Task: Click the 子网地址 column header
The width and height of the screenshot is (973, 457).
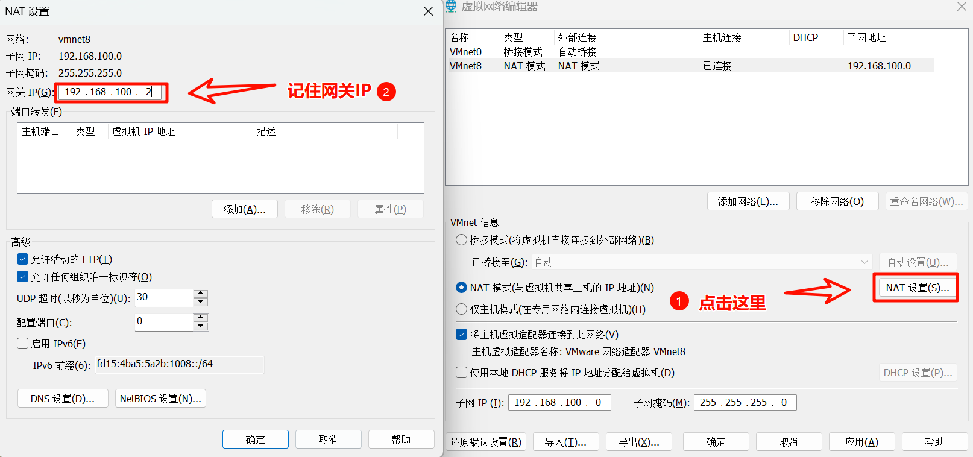Action: coord(889,37)
